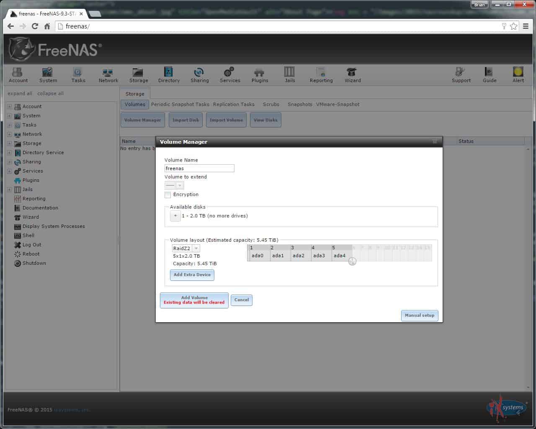
Task: Add available disk with plus button
Action: (x=175, y=216)
